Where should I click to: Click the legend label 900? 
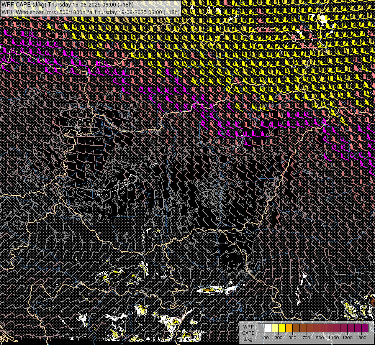click(320, 338)
